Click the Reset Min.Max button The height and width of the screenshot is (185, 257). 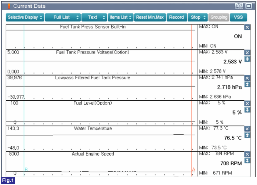[x=150, y=17]
